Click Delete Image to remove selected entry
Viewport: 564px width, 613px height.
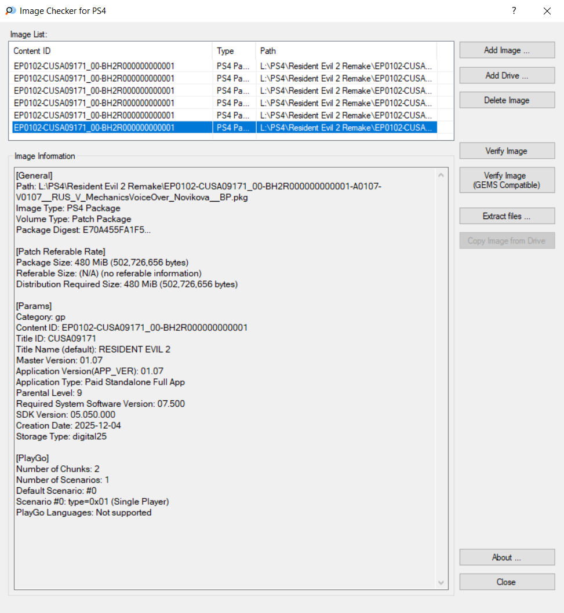pyautogui.click(x=507, y=100)
